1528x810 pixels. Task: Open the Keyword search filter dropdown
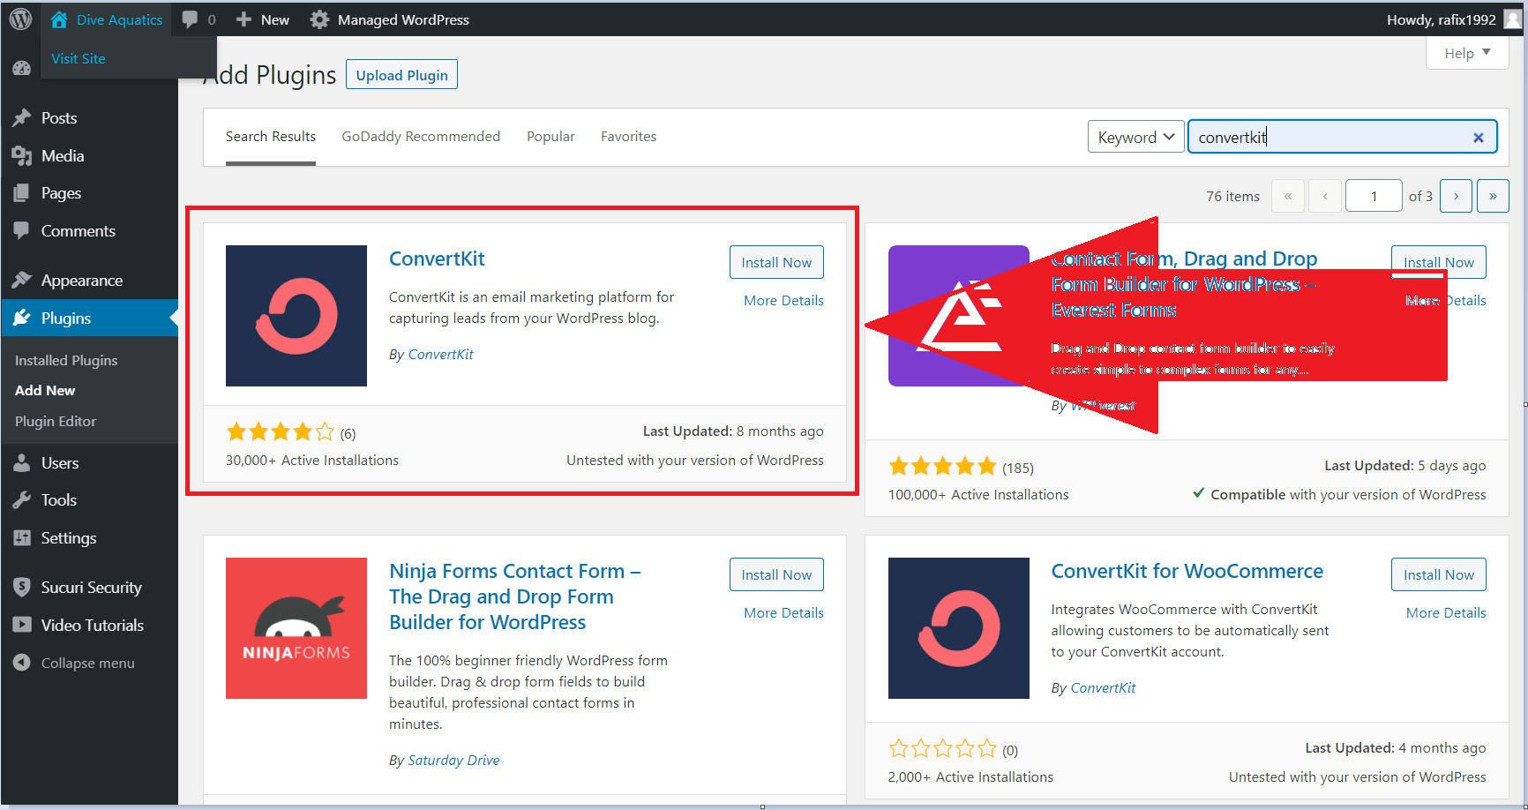coord(1135,136)
